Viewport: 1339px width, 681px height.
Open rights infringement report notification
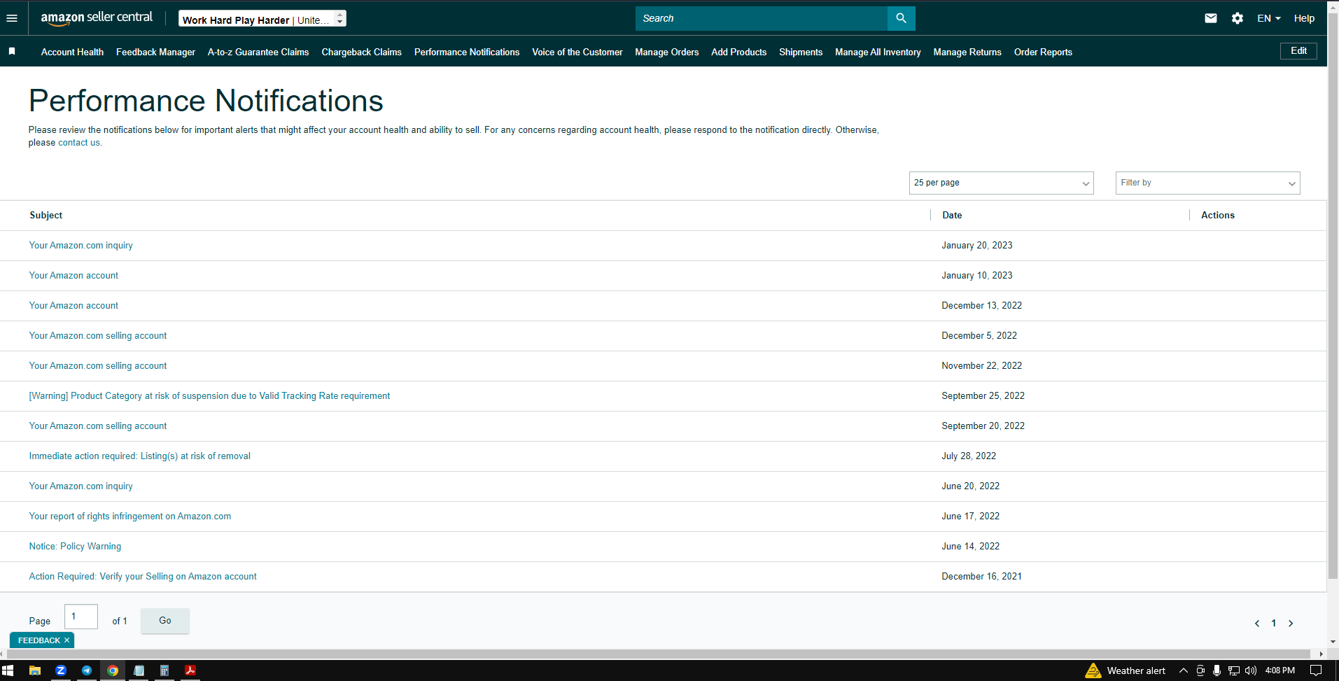[129, 517]
